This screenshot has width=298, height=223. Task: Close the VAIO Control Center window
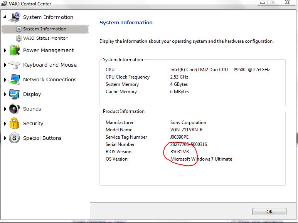pos(287,3)
